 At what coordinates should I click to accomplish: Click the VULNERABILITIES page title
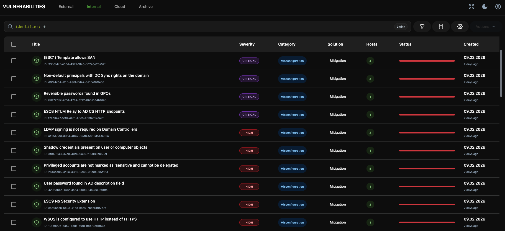click(24, 7)
